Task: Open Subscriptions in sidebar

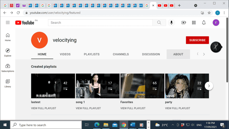Action: coord(8,68)
